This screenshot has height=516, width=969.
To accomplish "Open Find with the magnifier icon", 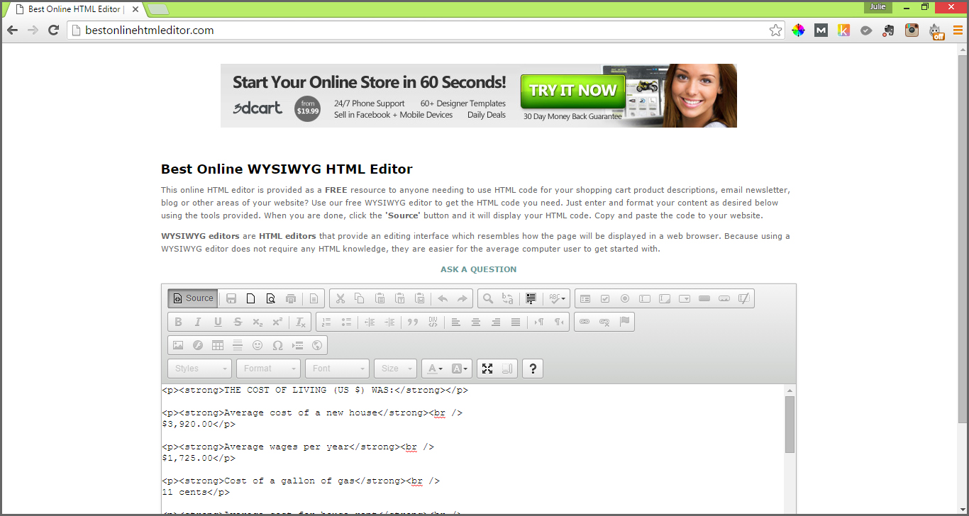I will [x=488, y=298].
